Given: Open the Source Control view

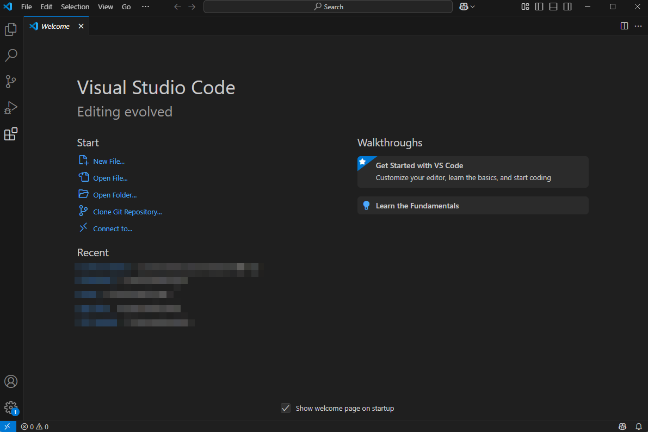Looking at the screenshot, I should coord(11,82).
